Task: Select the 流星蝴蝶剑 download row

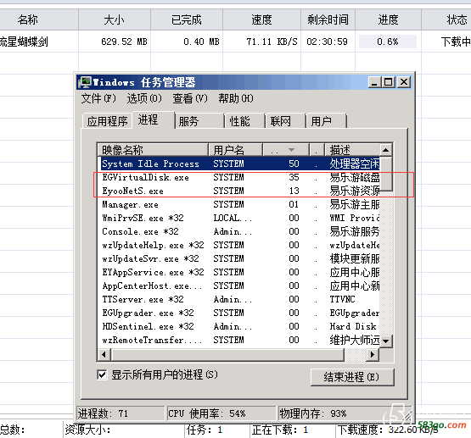Action: tap(236, 42)
